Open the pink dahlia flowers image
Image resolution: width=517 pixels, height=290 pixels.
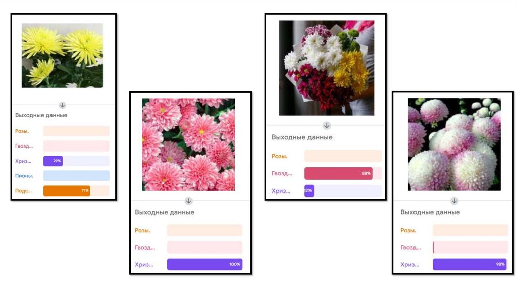click(x=189, y=144)
